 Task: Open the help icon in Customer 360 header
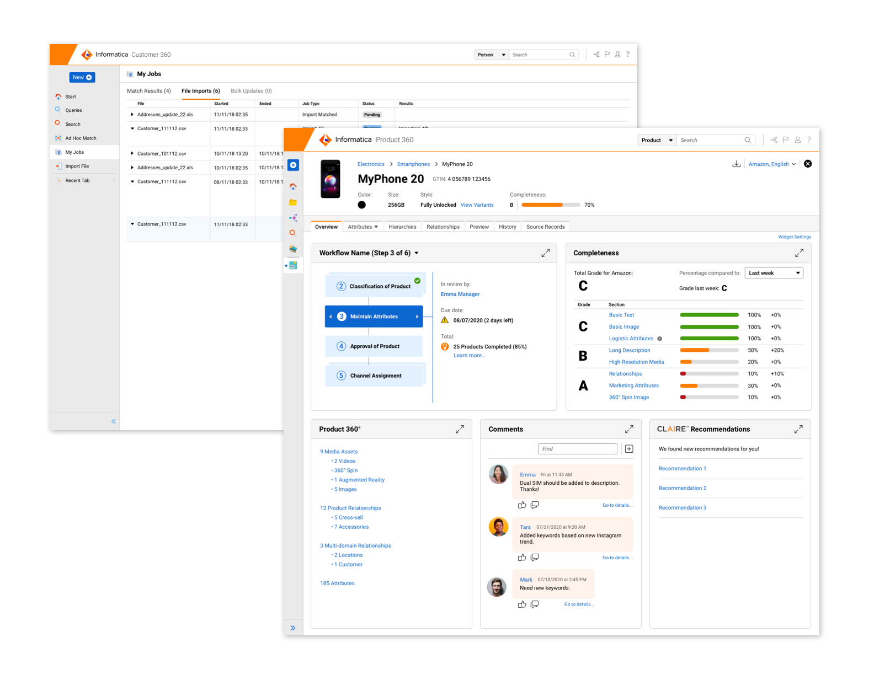pyautogui.click(x=628, y=55)
